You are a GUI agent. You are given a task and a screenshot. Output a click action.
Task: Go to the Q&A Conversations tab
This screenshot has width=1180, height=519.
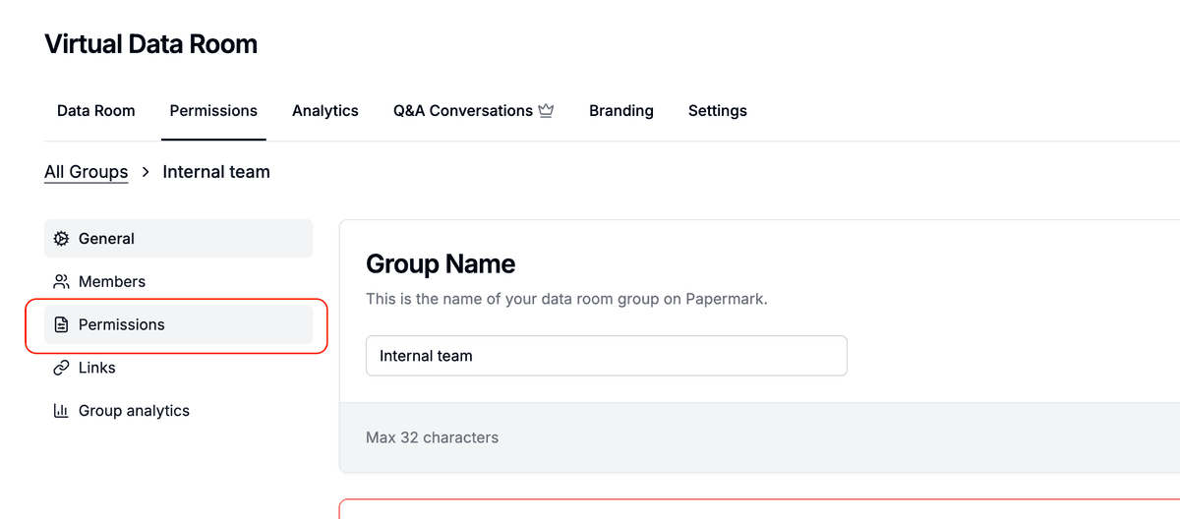click(x=462, y=111)
